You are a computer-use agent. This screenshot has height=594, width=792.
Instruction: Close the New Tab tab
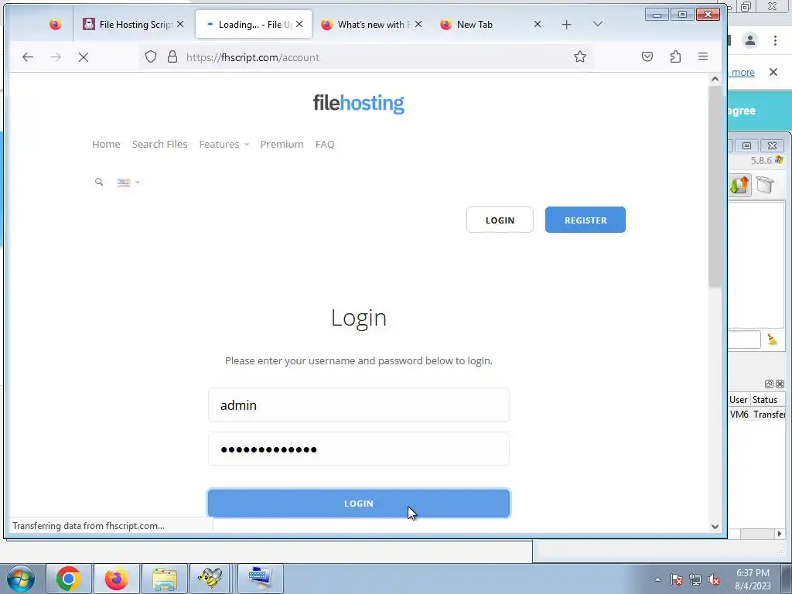point(538,24)
